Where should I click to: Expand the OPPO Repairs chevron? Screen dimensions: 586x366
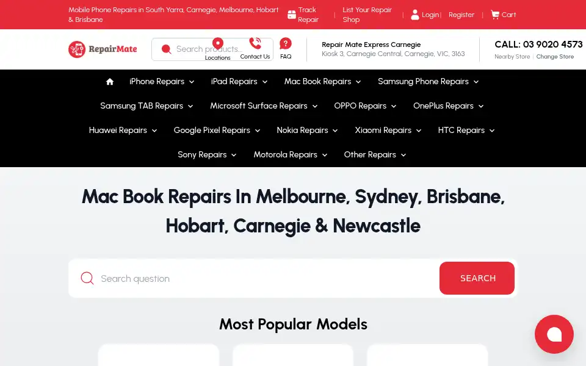click(x=394, y=106)
